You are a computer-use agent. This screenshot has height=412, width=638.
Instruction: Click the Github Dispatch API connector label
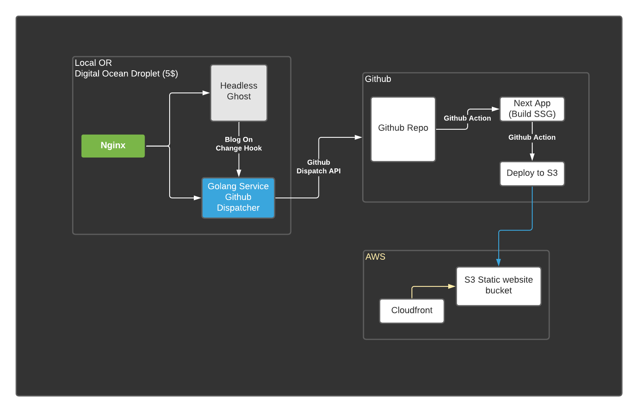click(319, 166)
